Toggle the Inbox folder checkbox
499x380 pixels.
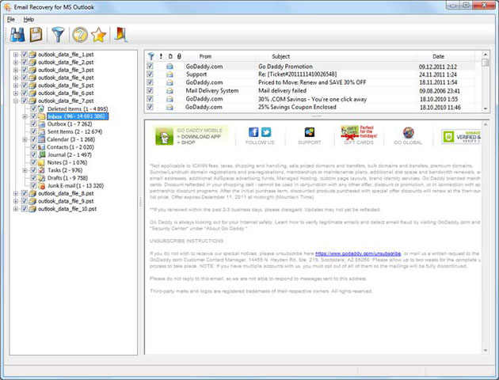click(x=33, y=116)
